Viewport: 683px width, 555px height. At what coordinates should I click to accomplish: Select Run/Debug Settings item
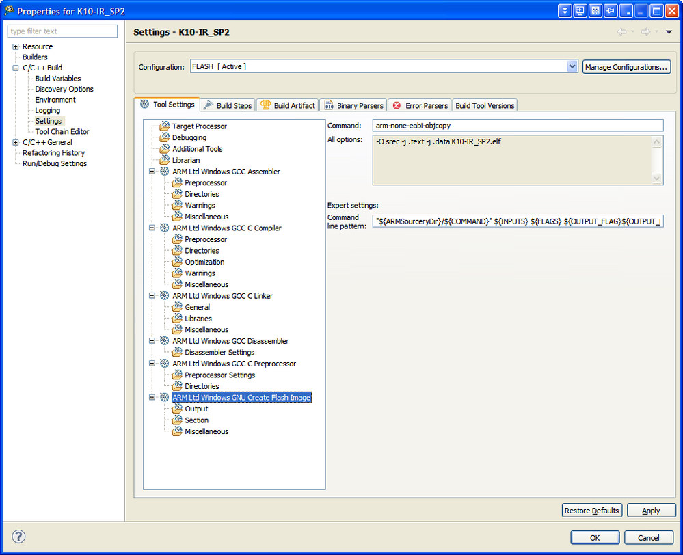(55, 163)
